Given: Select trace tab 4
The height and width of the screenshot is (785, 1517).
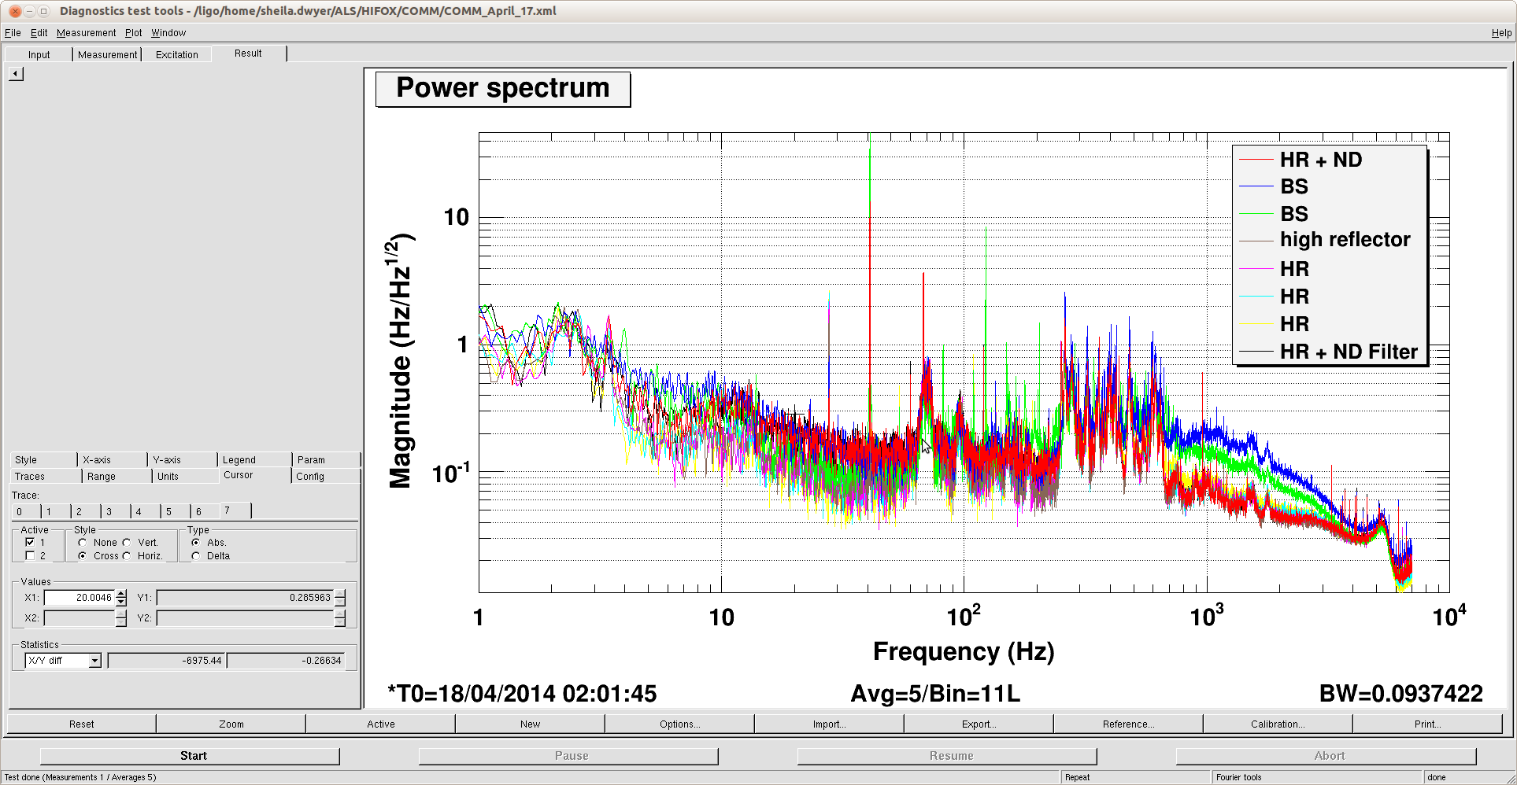Looking at the screenshot, I should 145,512.
